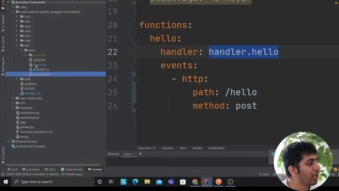Expand the .idea folder

13,7
